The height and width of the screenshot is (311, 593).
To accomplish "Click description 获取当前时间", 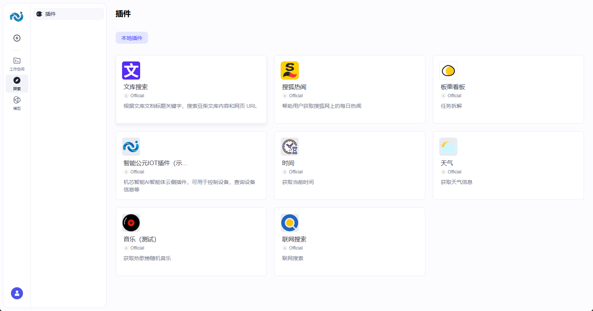I will [x=298, y=182].
